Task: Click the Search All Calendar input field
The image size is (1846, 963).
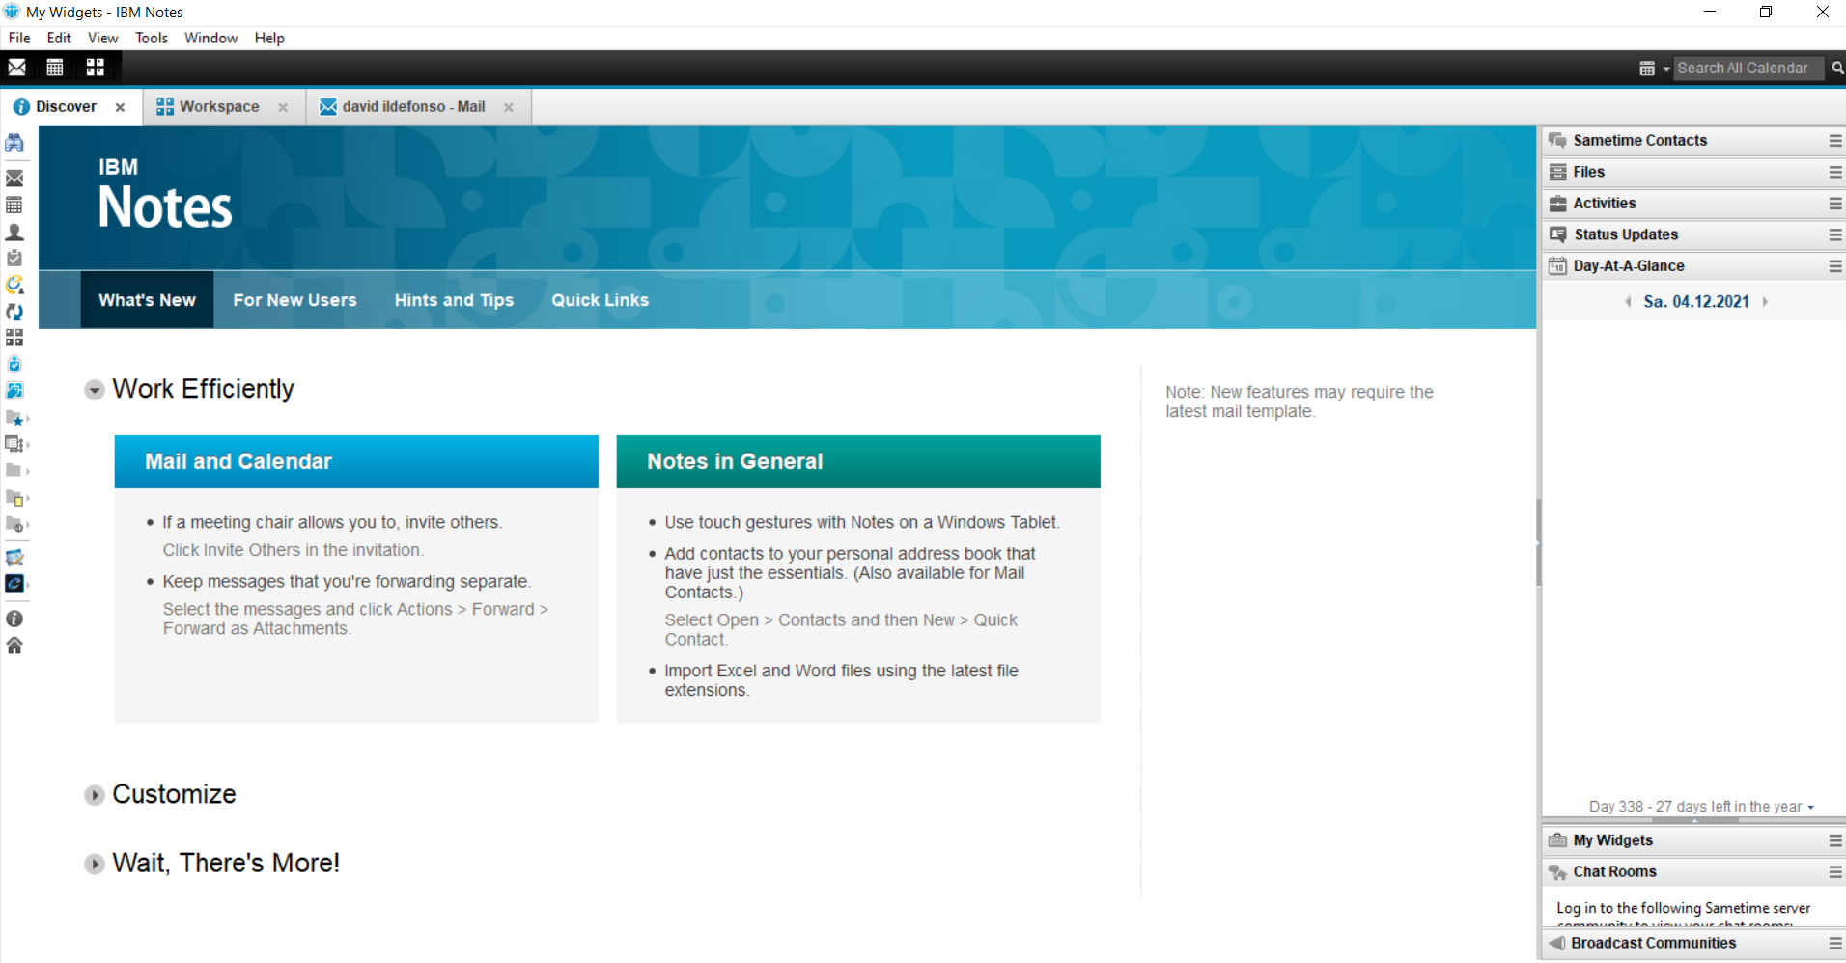Action: [x=1746, y=68]
